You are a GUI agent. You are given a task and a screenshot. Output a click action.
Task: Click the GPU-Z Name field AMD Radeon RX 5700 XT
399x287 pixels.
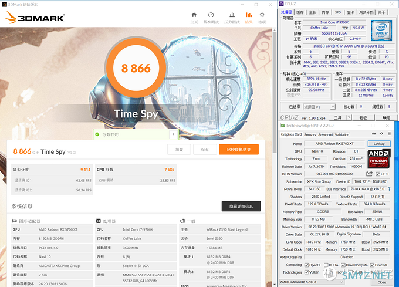334,143
